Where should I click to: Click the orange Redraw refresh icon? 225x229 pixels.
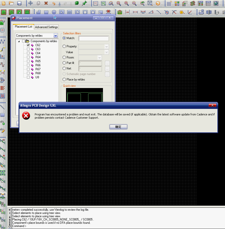158,3
